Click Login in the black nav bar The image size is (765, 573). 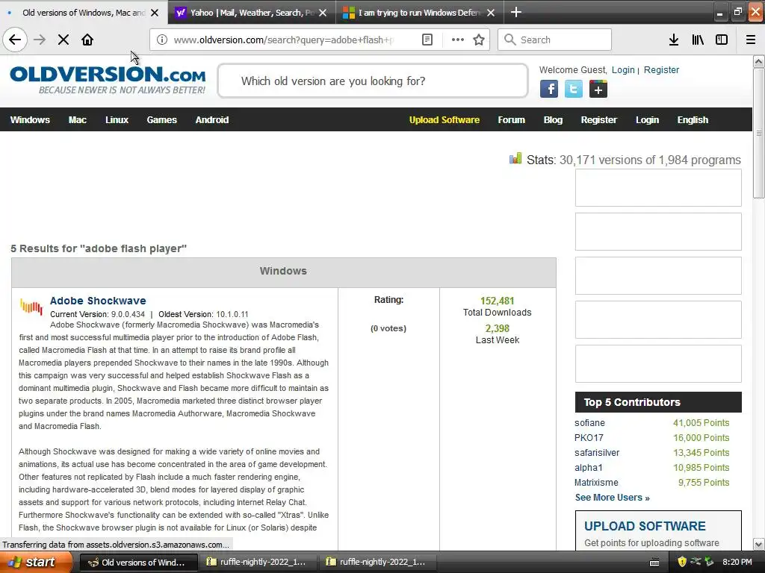[x=647, y=120]
